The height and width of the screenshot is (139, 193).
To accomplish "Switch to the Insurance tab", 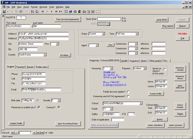I will point(134,61).
